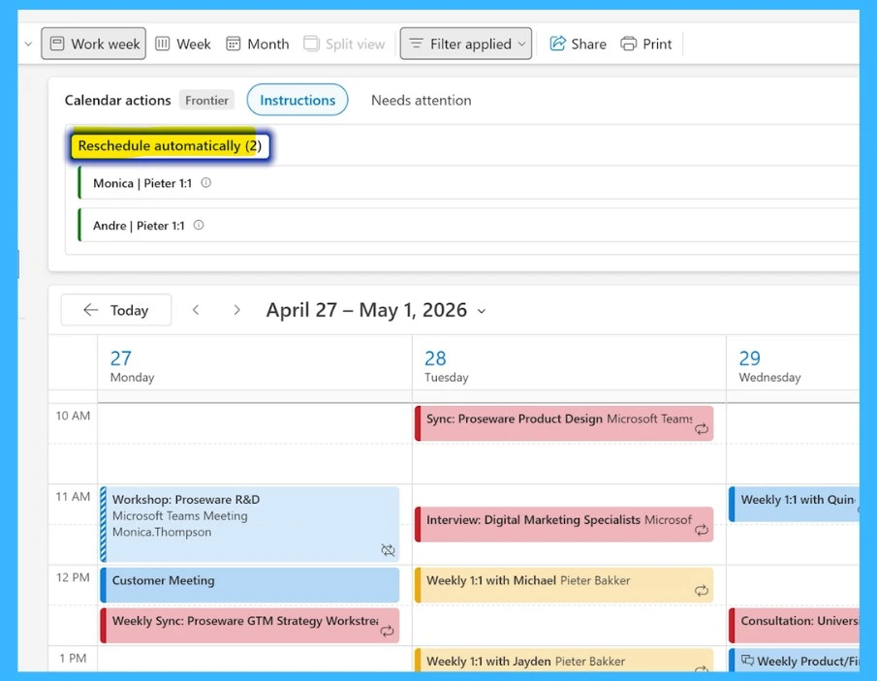Switch to Month view
The image size is (877, 681).
tap(257, 44)
